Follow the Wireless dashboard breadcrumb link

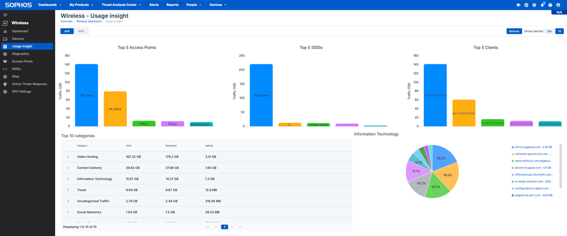[88, 21]
